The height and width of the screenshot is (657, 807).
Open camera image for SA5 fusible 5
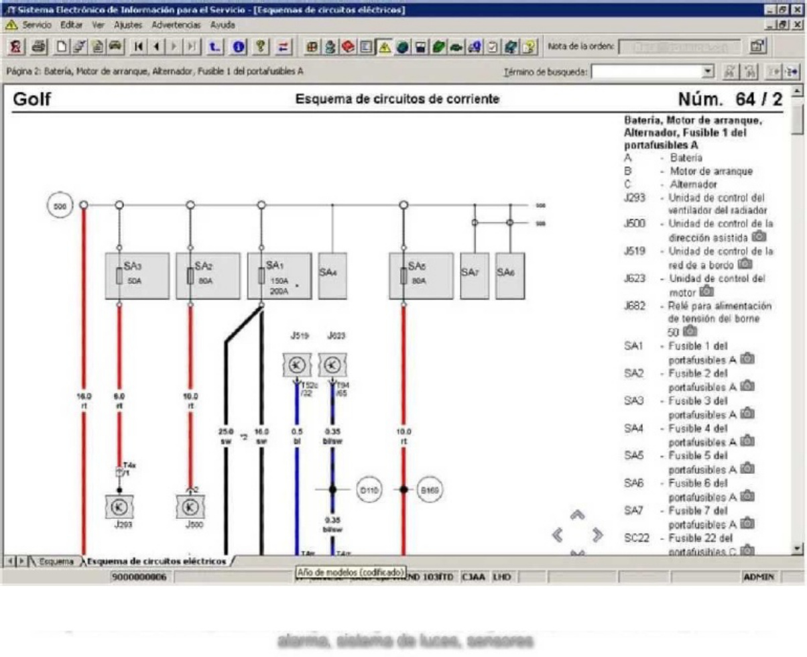point(747,469)
